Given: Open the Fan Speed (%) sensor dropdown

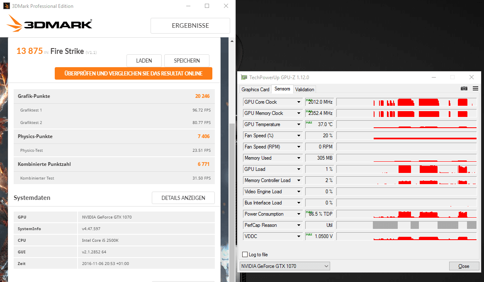Looking at the screenshot, I should pos(299,136).
